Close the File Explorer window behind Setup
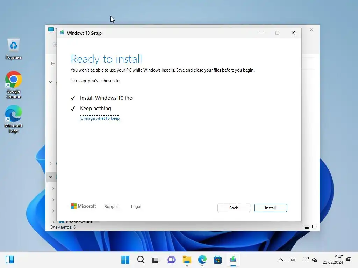 (x=312, y=30)
